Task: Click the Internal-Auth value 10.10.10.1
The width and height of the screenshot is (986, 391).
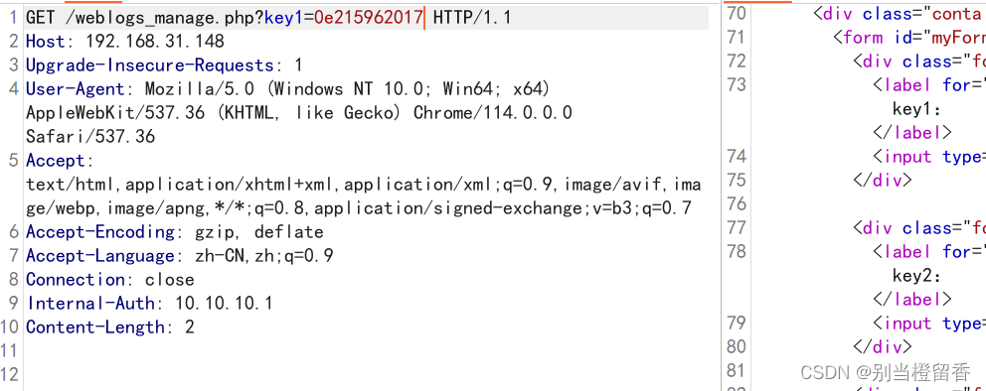Action: click(x=224, y=303)
